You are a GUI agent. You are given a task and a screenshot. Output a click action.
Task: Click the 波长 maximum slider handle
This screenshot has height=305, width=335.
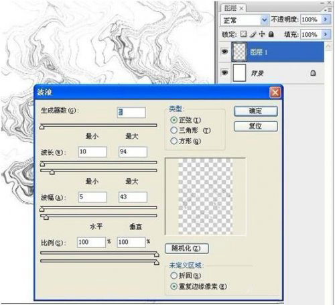tap(52, 172)
